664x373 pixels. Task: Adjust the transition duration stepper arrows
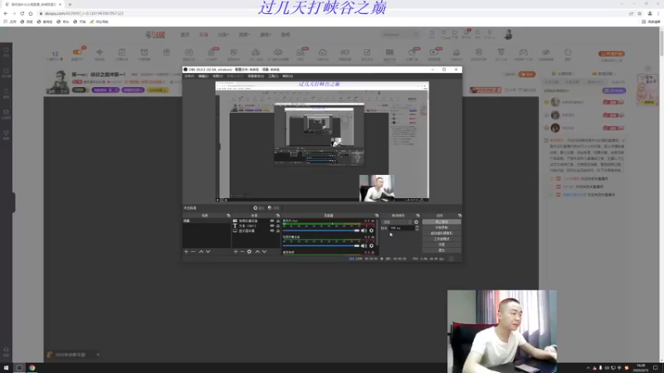417,228
